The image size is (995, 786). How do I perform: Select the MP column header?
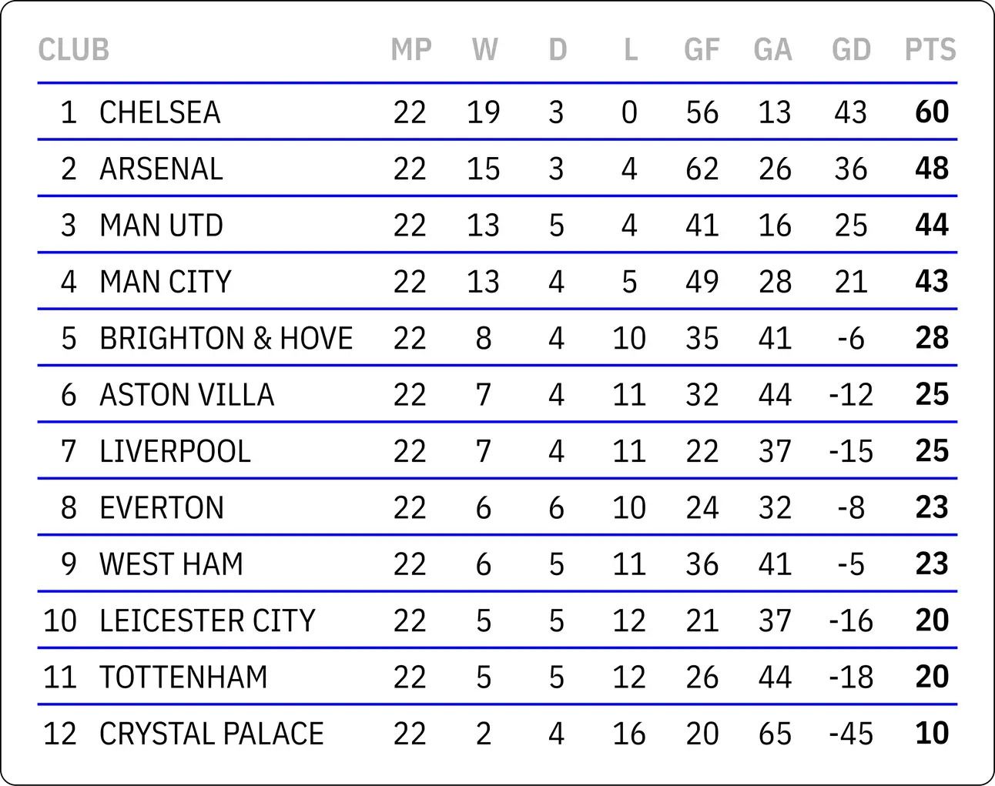coord(411,50)
